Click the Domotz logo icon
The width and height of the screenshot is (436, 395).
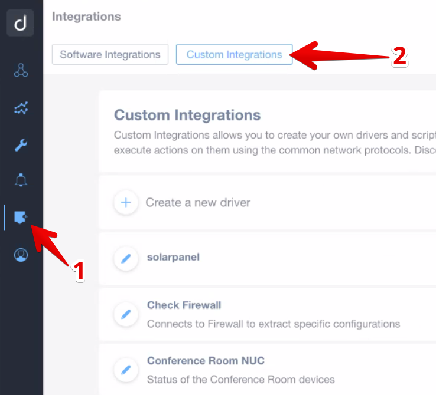tap(20, 23)
